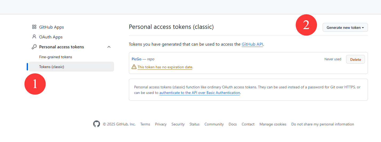Click the GitHub logo in footer
Viewport: 381px width, 142px height.
click(97, 124)
